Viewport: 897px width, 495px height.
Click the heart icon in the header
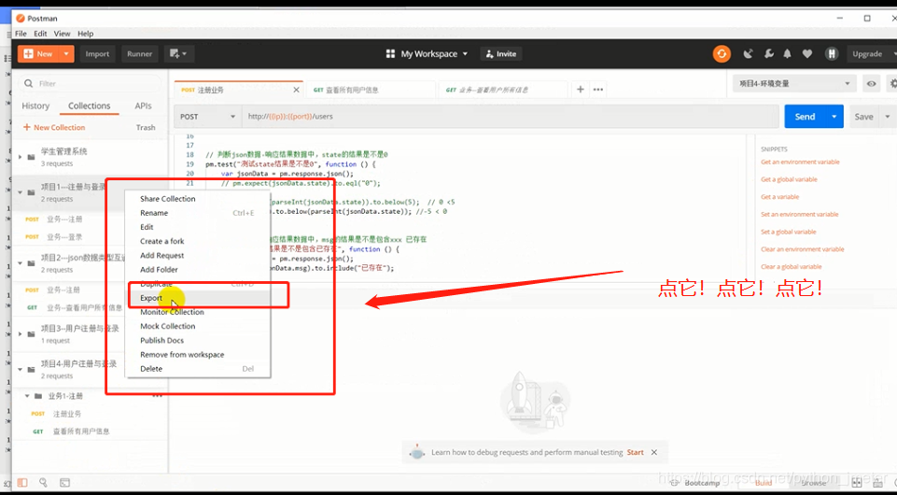(807, 54)
